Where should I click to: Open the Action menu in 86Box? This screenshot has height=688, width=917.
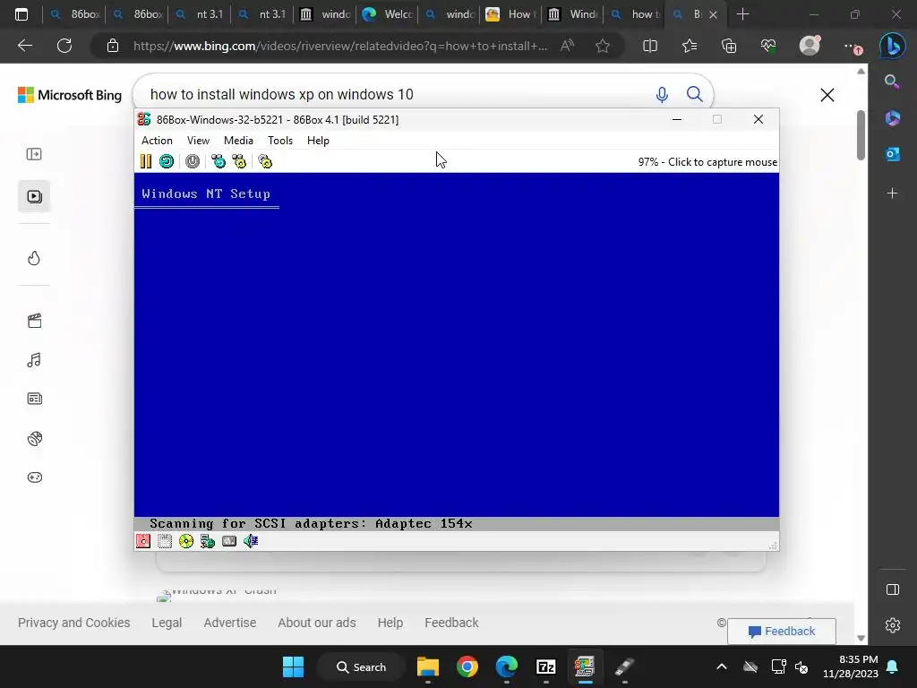(157, 141)
